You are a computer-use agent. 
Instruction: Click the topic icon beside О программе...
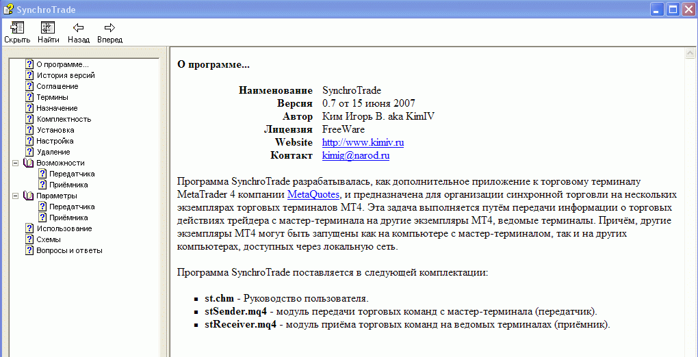coord(30,64)
